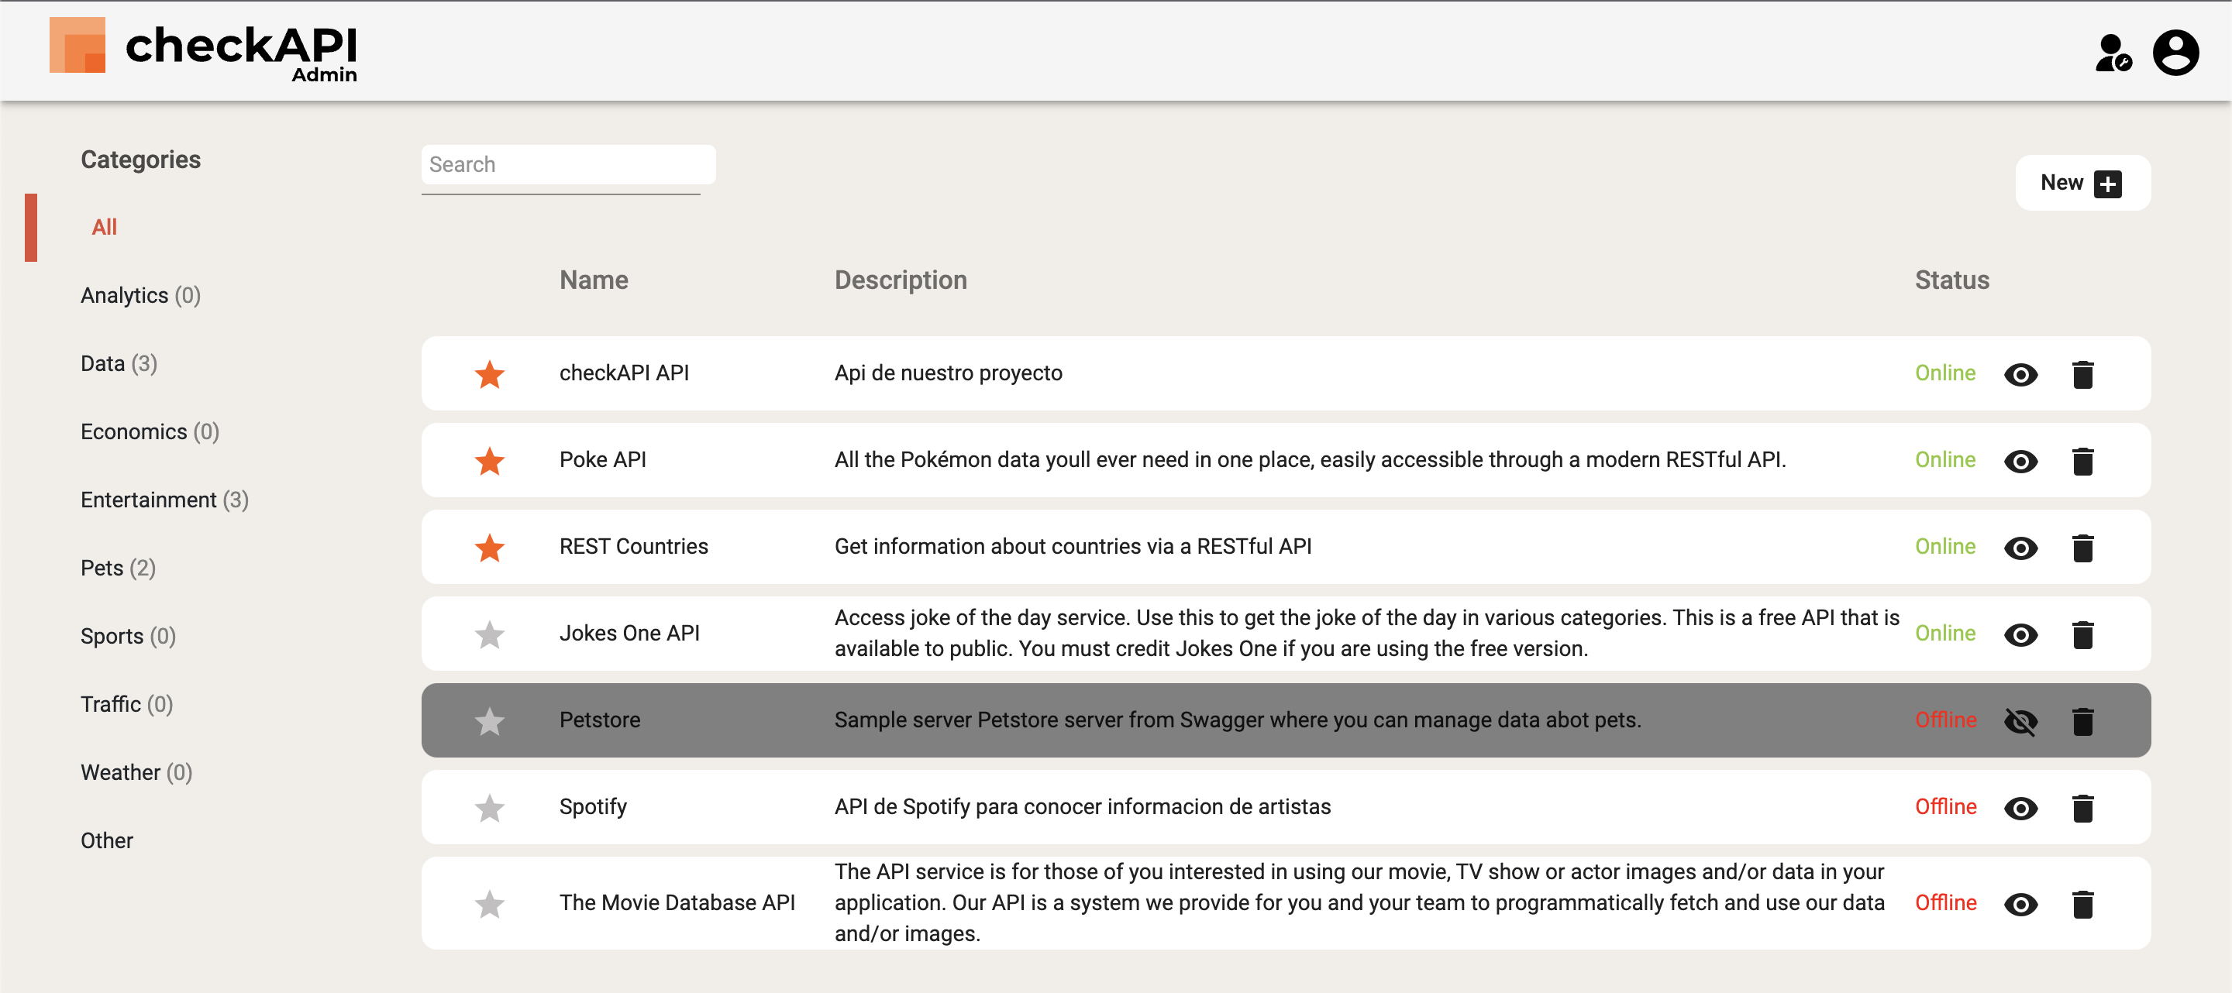Click the Categories heading

[140, 160]
